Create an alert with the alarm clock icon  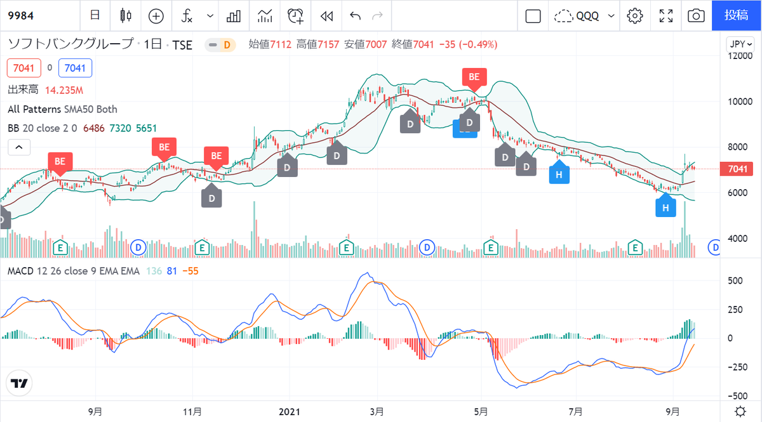pos(295,15)
